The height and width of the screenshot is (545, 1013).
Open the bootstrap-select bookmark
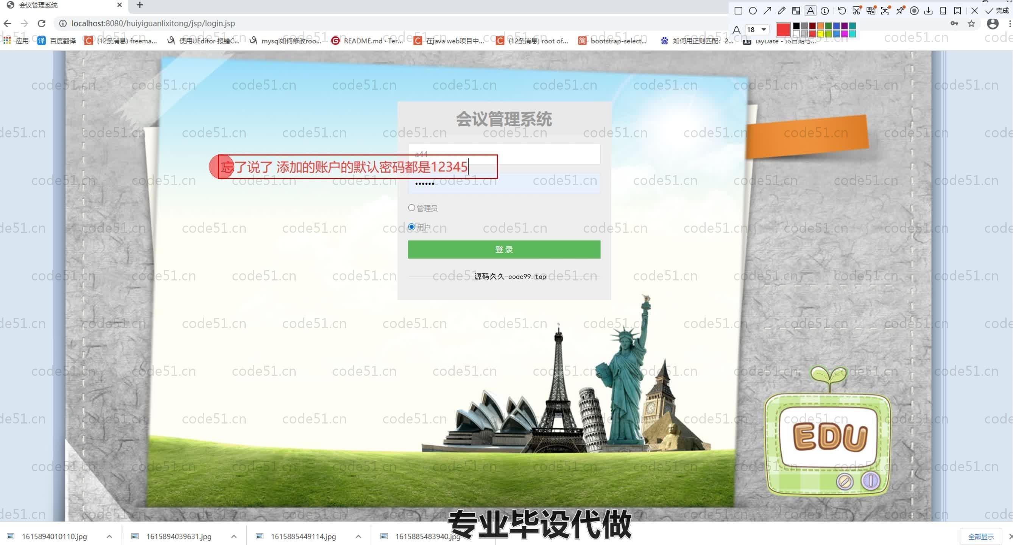click(x=612, y=40)
